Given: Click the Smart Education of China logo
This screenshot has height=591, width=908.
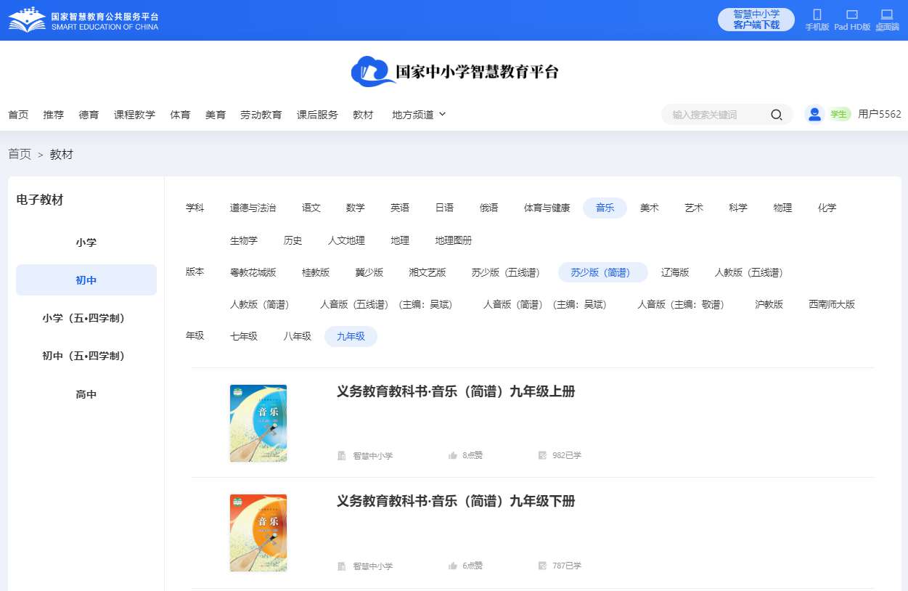Looking at the screenshot, I should point(83,20).
